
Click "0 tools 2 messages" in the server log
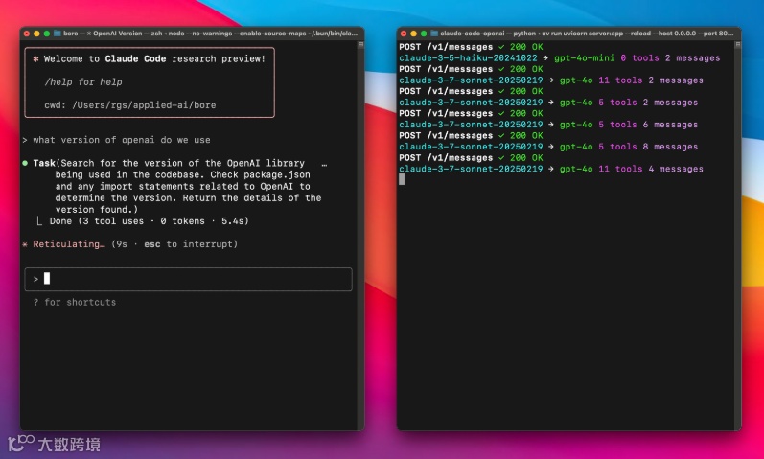click(670, 58)
